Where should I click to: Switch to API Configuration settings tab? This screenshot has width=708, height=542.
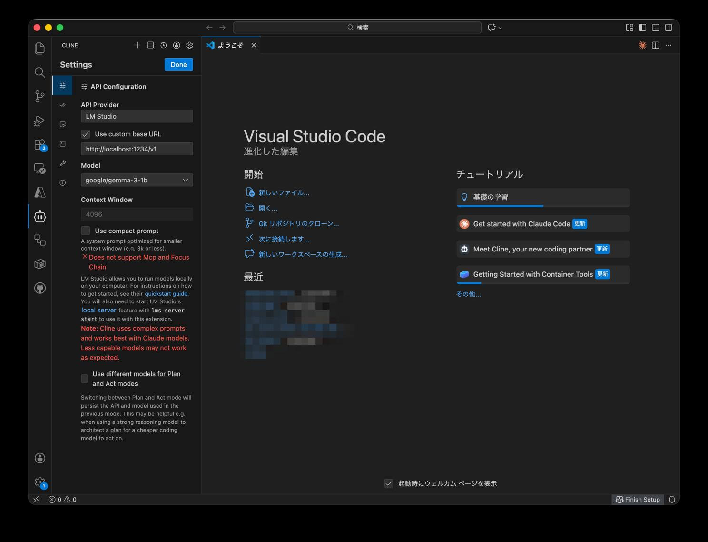[62, 86]
